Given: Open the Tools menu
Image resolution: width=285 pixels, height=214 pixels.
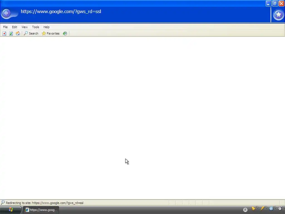Looking at the screenshot, I should [36, 27].
